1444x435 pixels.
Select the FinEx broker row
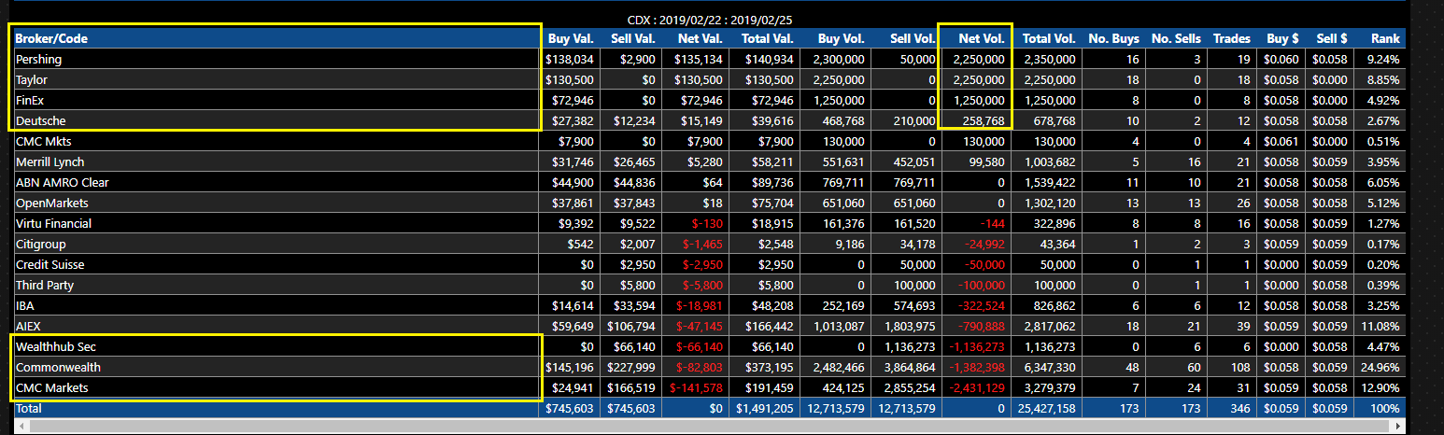point(708,100)
